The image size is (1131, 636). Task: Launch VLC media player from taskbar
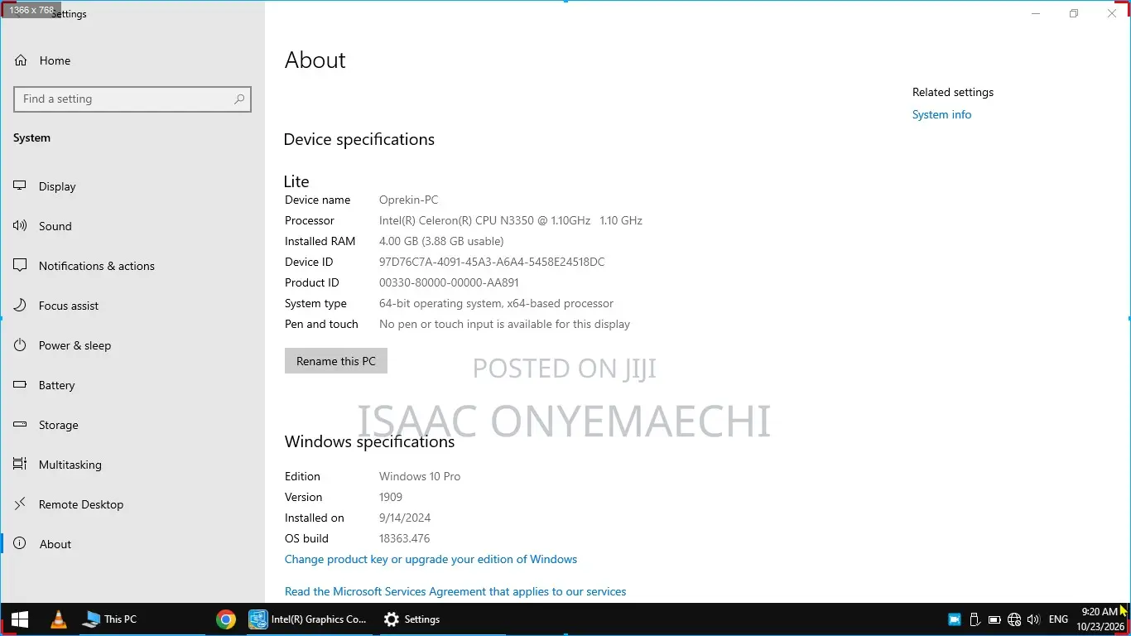[59, 619]
